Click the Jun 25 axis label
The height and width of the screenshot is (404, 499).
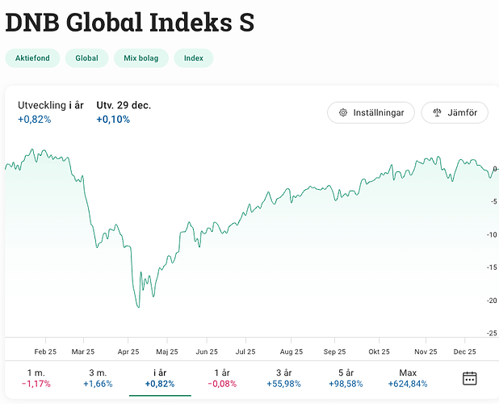pos(207,352)
